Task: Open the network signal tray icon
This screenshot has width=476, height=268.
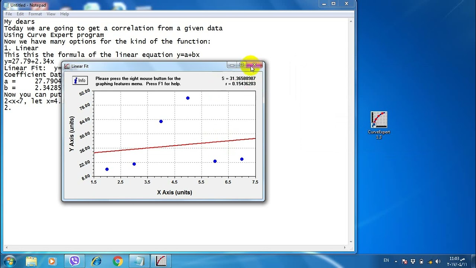Action: [430, 261]
